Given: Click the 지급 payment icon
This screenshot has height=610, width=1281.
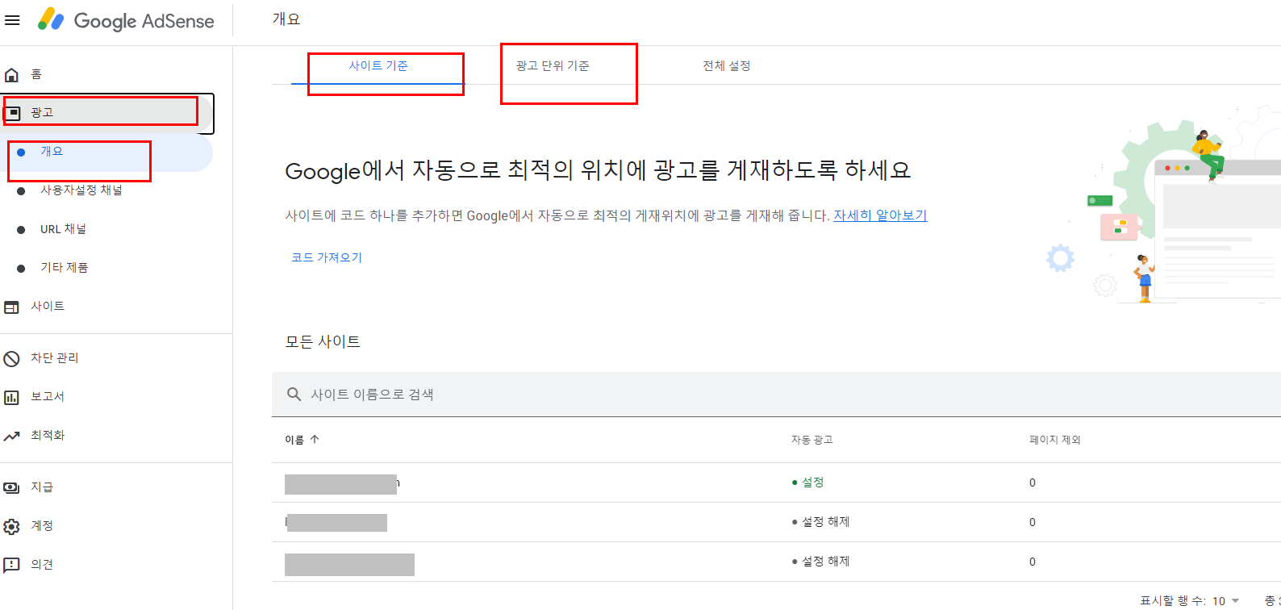Looking at the screenshot, I should pyautogui.click(x=11, y=487).
